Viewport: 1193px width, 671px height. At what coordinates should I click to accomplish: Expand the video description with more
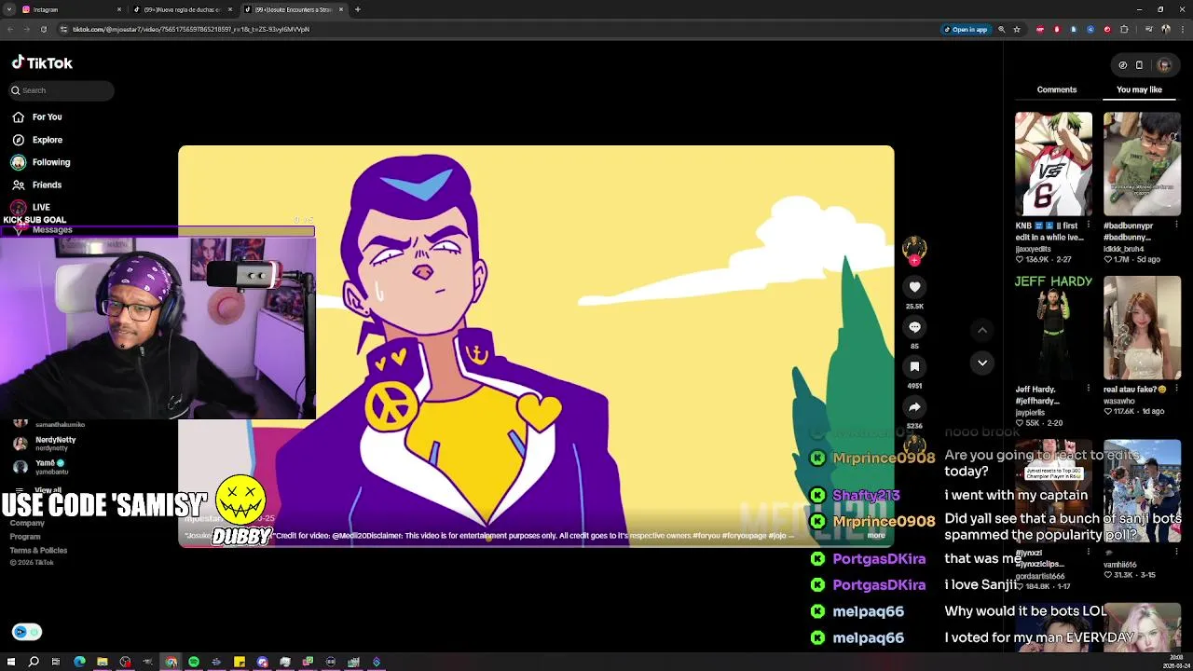(x=875, y=536)
